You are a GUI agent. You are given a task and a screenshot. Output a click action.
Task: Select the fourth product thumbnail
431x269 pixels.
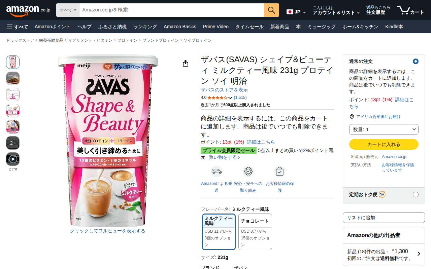point(13,111)
